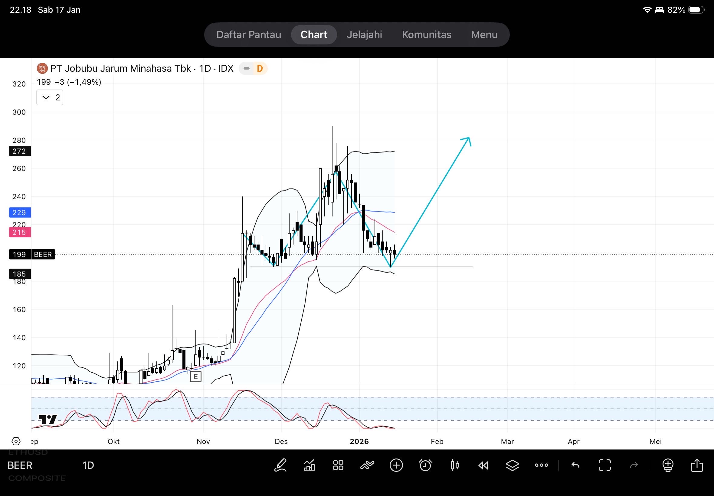Undo the last action with arrow

pyautogui.click(x=575, y=465)
